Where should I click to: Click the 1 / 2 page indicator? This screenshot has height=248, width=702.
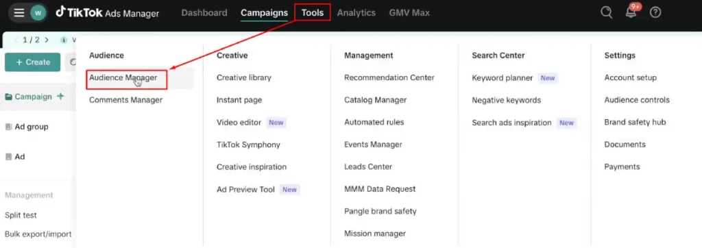(32, 40)
